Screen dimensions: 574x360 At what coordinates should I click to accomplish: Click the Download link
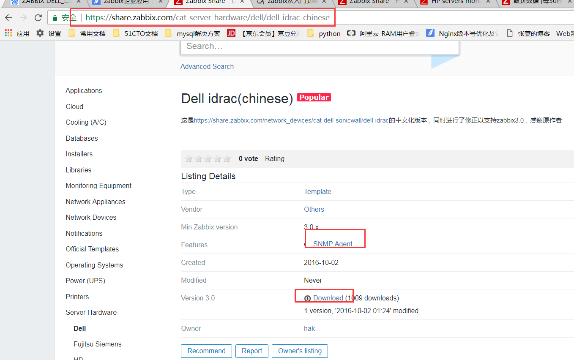[328, 298]
